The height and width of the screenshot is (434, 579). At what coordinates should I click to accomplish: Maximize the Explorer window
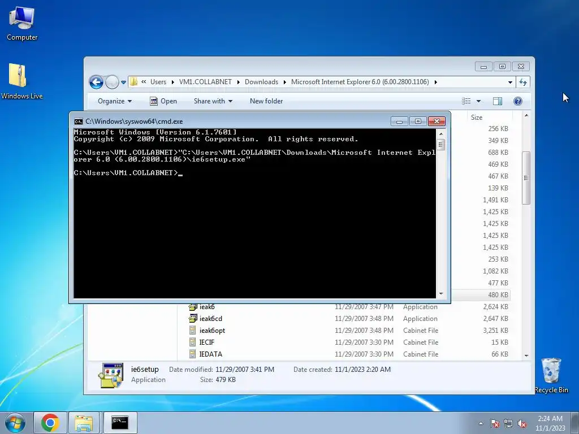[502, 67]
